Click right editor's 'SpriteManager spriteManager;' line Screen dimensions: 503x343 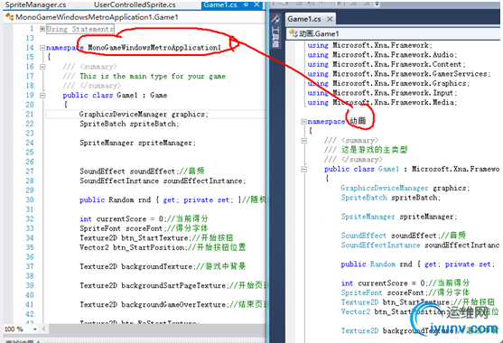tap(399, 217)
